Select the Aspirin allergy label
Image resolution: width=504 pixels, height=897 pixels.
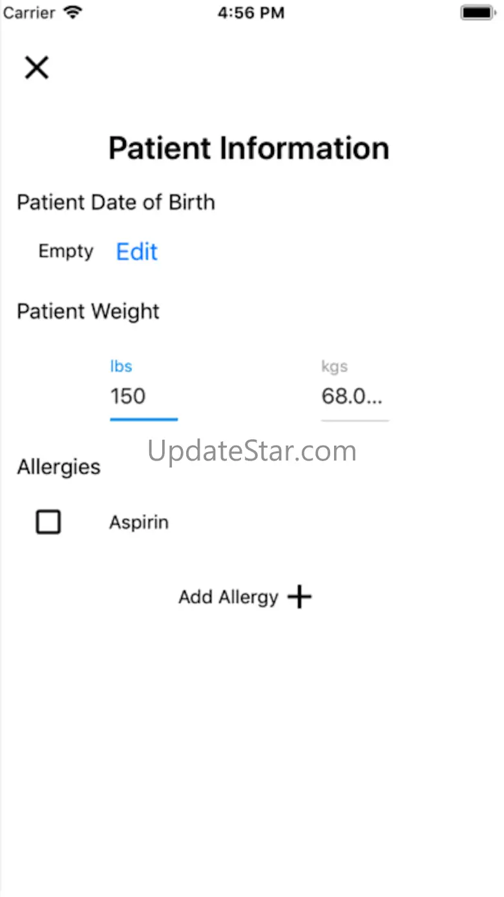pyautogui.click(x=139, y=523)
